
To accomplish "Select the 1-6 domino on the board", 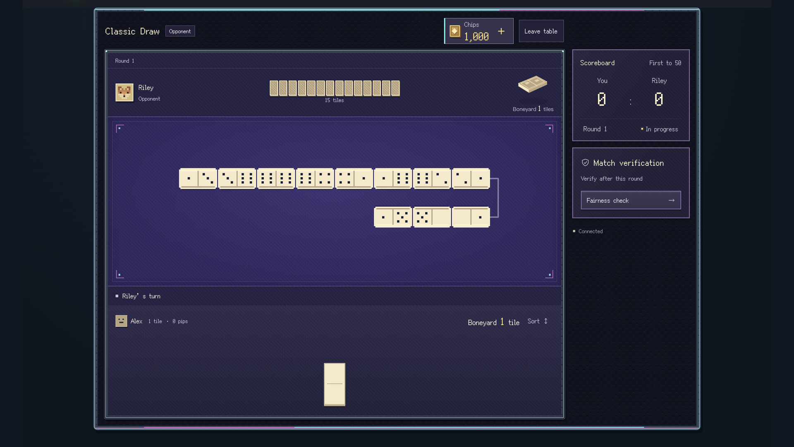I will click(393, 179).
